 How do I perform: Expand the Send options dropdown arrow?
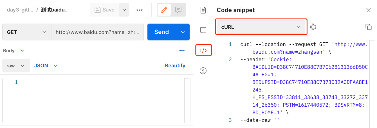183,32
